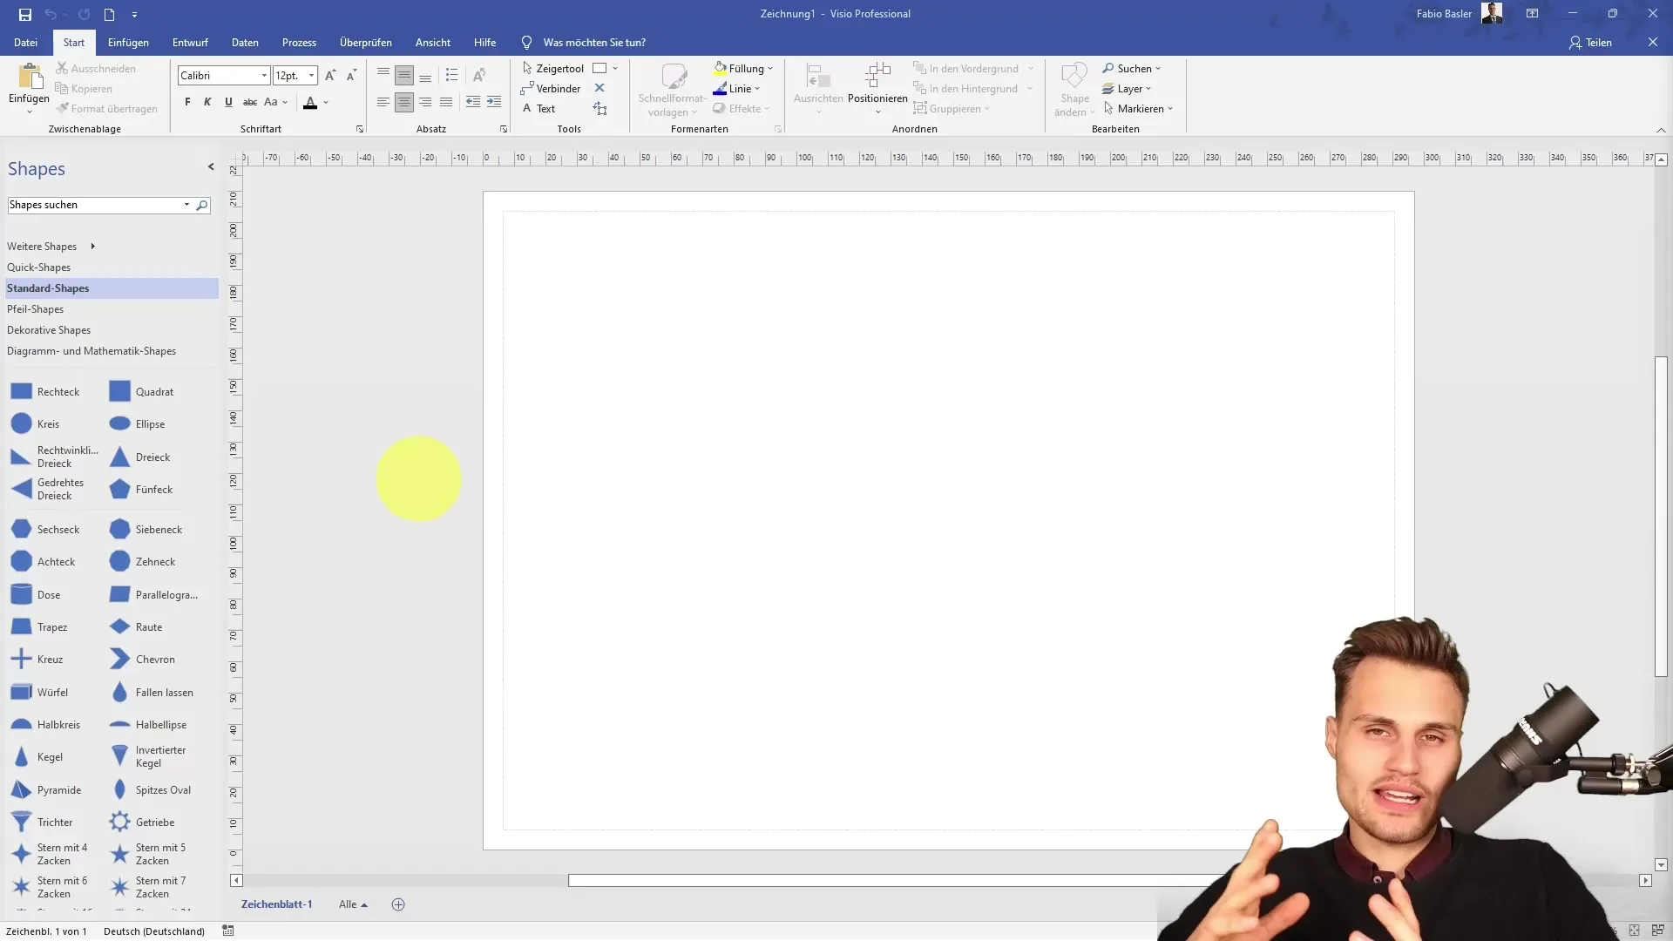The width and height of the screenshot is (1673, 941).
Task: Click the Save icon in title bar
Action: [25, 14]
